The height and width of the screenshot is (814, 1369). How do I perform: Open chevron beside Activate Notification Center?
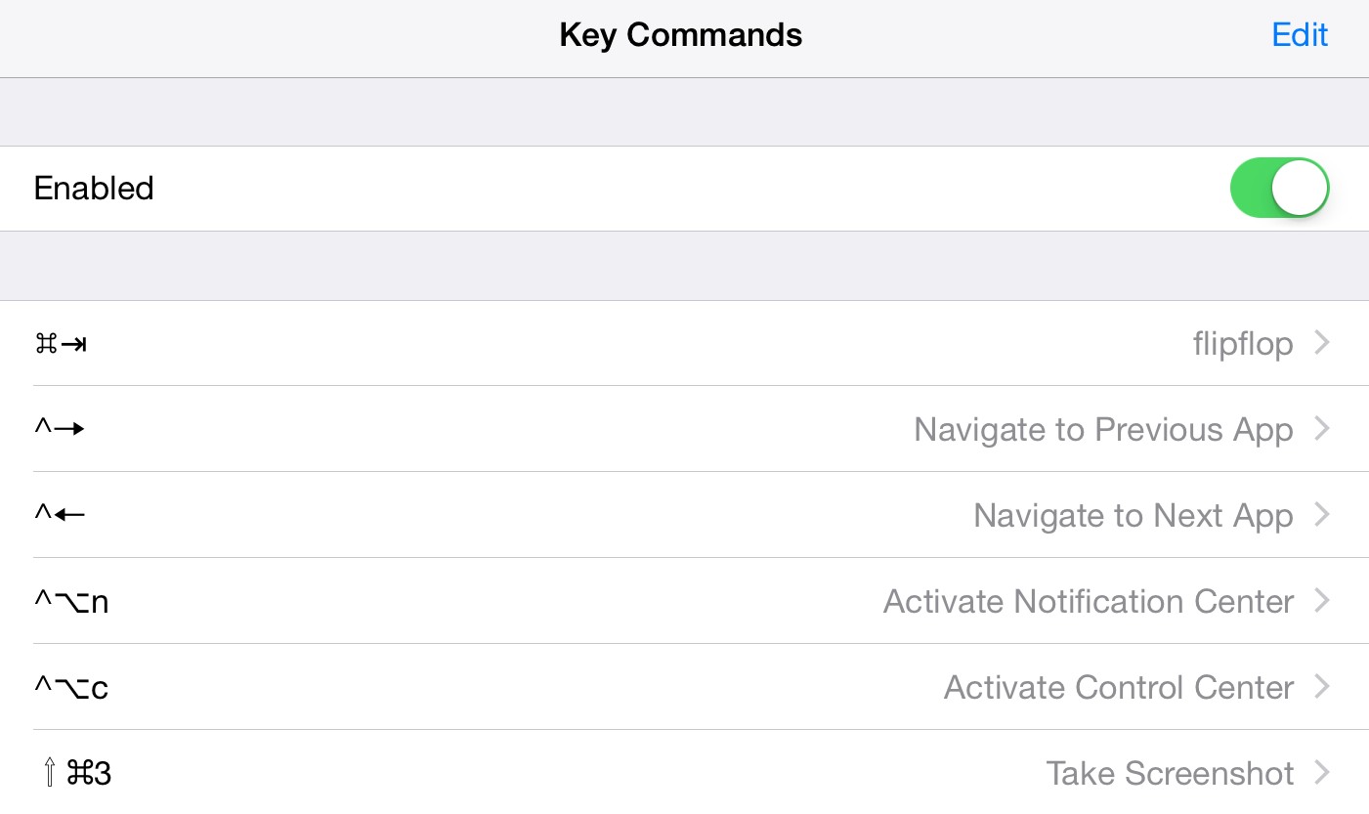[1322, 601]
